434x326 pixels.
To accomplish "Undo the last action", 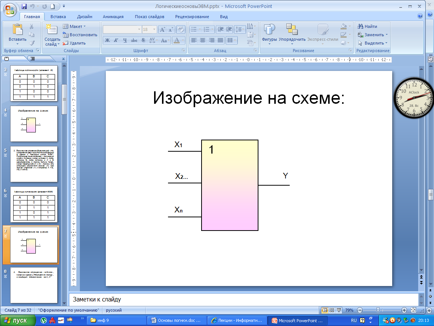I will (32, 6).
